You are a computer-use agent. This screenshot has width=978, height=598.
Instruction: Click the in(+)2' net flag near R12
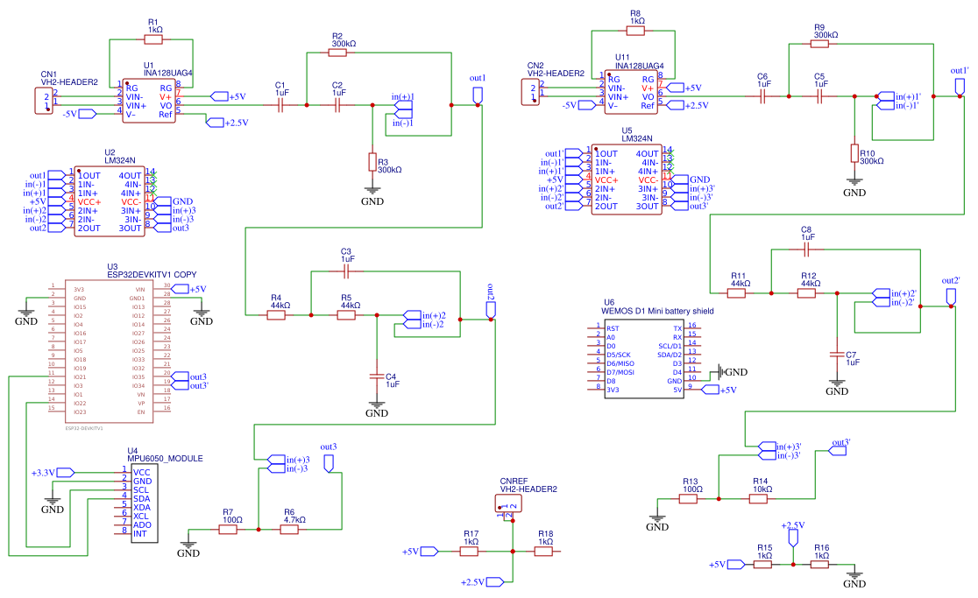882,292
